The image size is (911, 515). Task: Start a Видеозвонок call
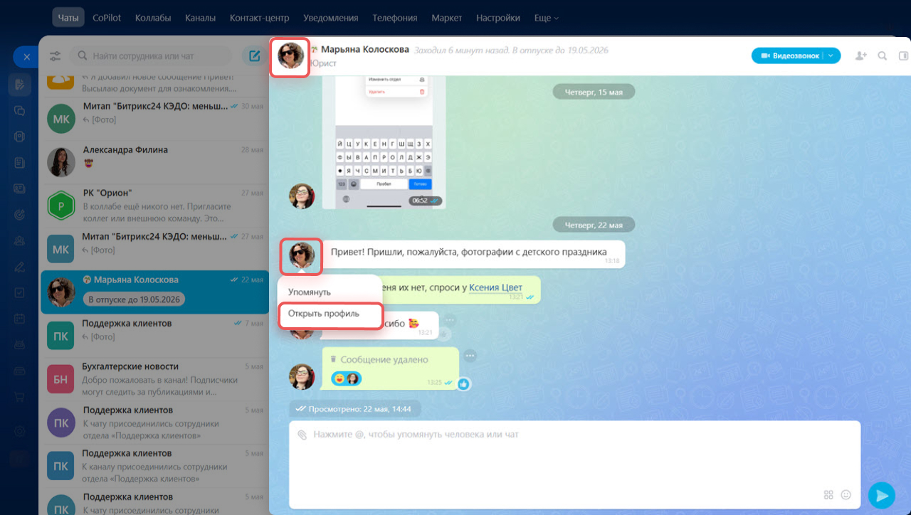coord(789,55)
